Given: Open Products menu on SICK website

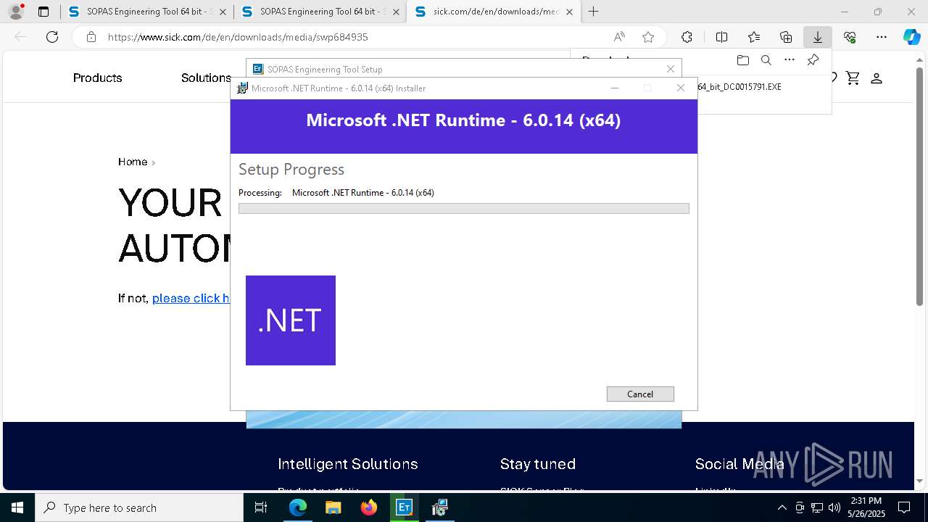Looking at the screenshot, I should point(97,78).
